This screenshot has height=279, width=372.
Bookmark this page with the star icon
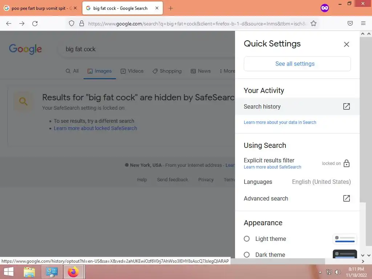(314, 23)
